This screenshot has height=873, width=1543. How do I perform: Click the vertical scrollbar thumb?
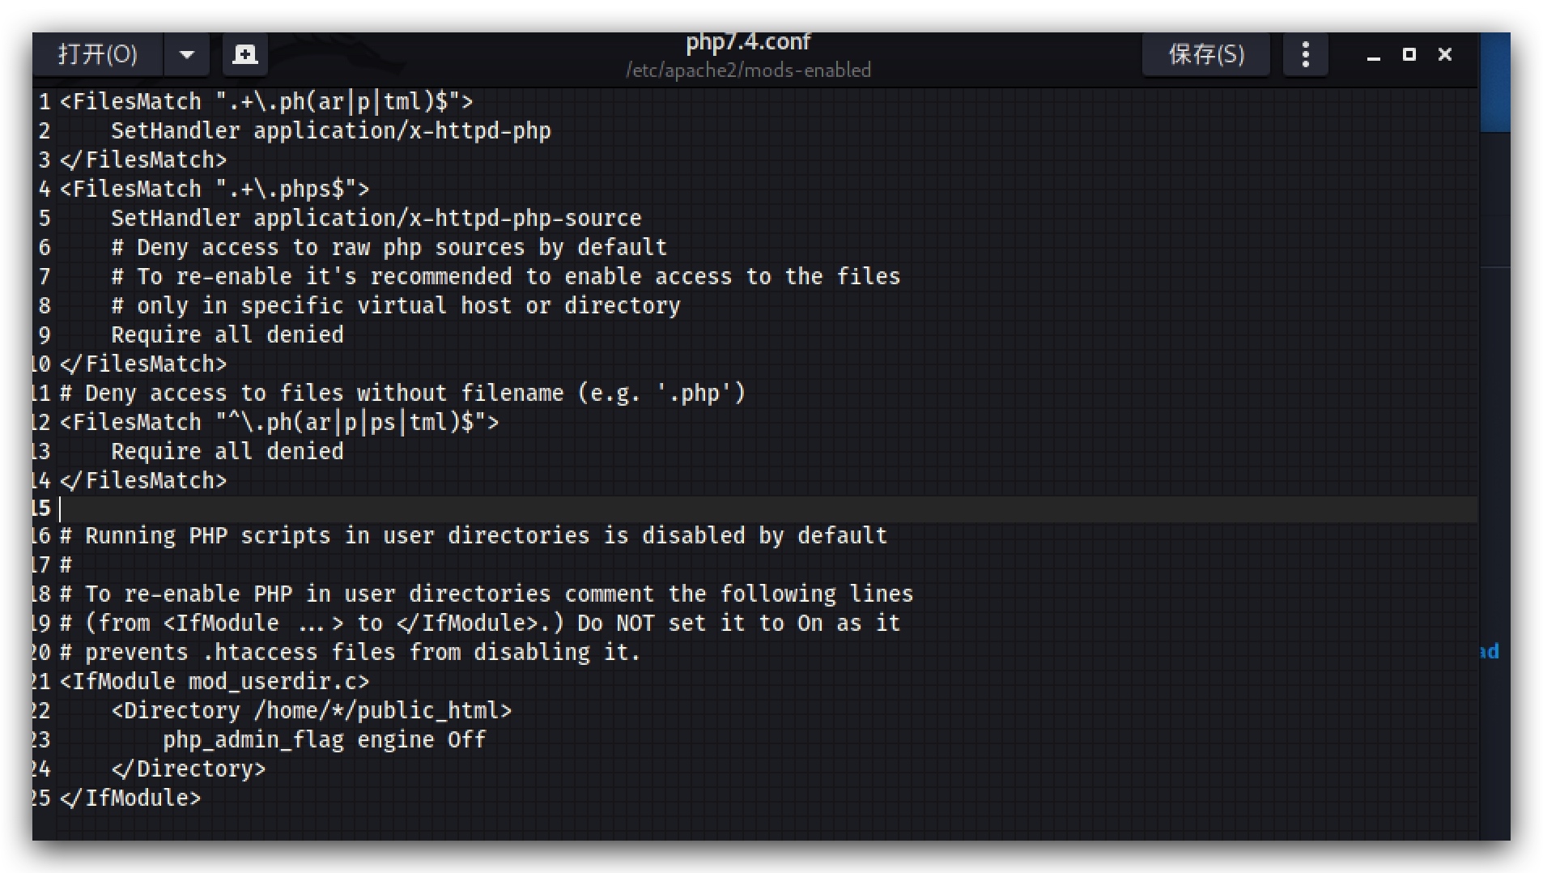pyautogui.click(x=1494, y=82)
